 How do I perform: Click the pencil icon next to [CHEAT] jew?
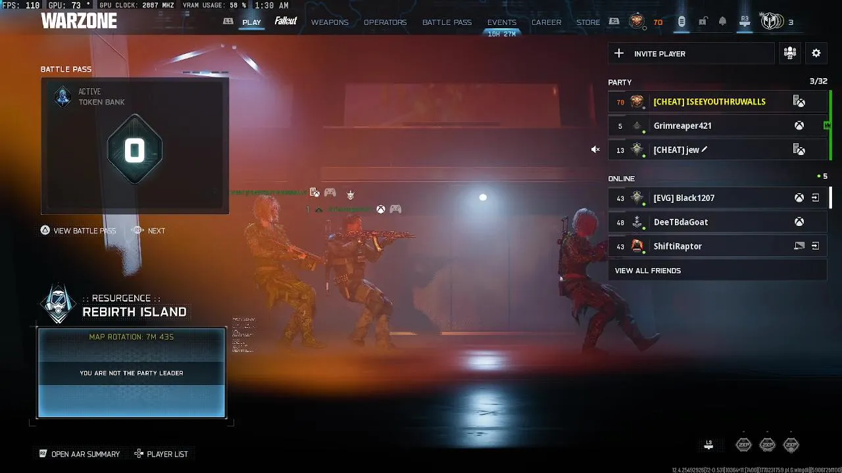[705, 149]
